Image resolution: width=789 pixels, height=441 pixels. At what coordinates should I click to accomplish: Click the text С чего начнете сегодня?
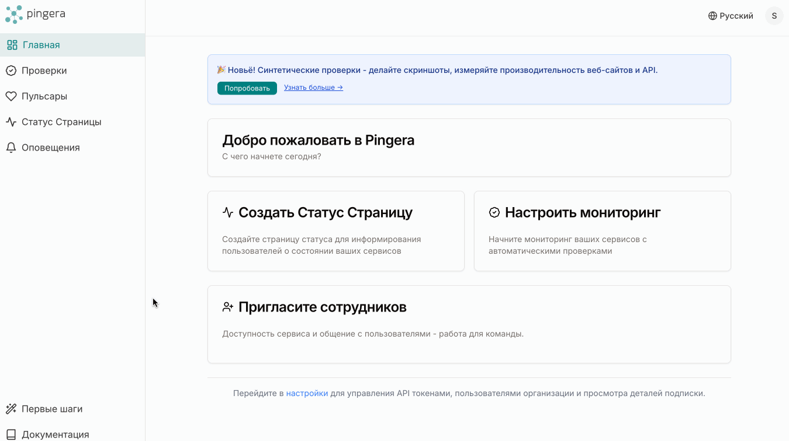[272, 156]
